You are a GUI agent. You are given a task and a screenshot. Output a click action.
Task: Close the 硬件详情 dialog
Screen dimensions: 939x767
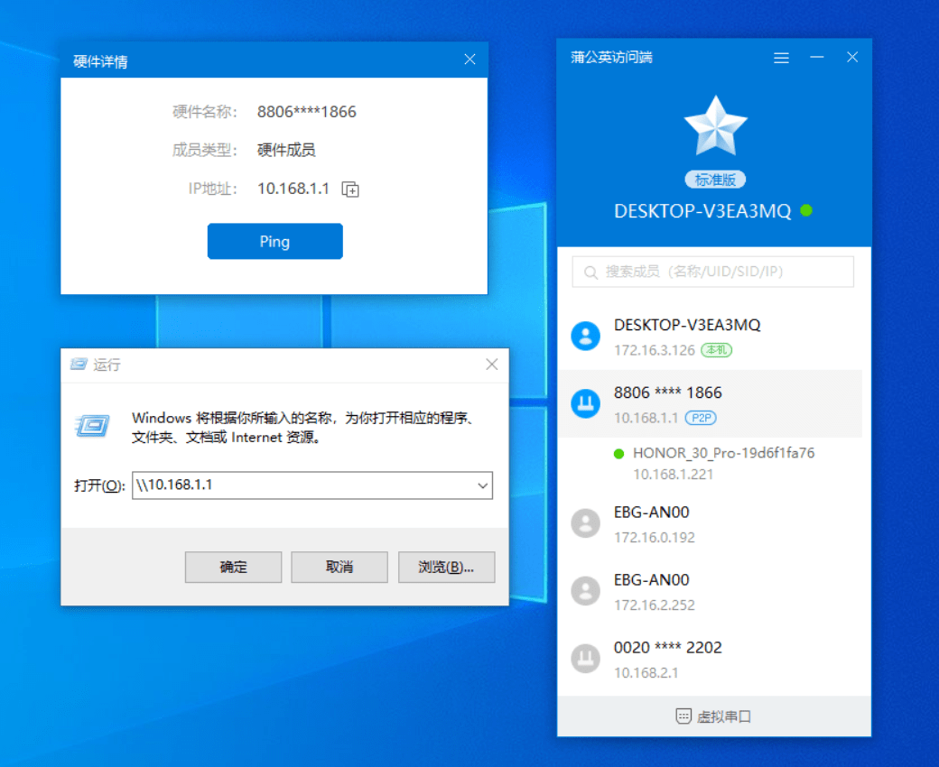[469, 60]
